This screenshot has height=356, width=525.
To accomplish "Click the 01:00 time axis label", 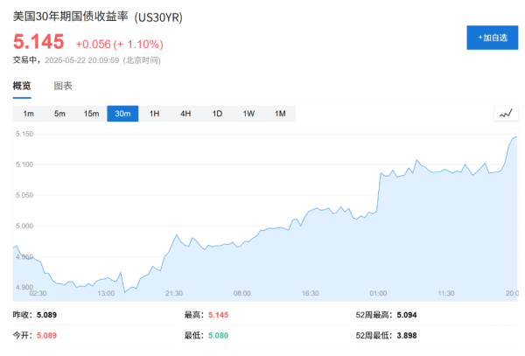I will (378, 293).
